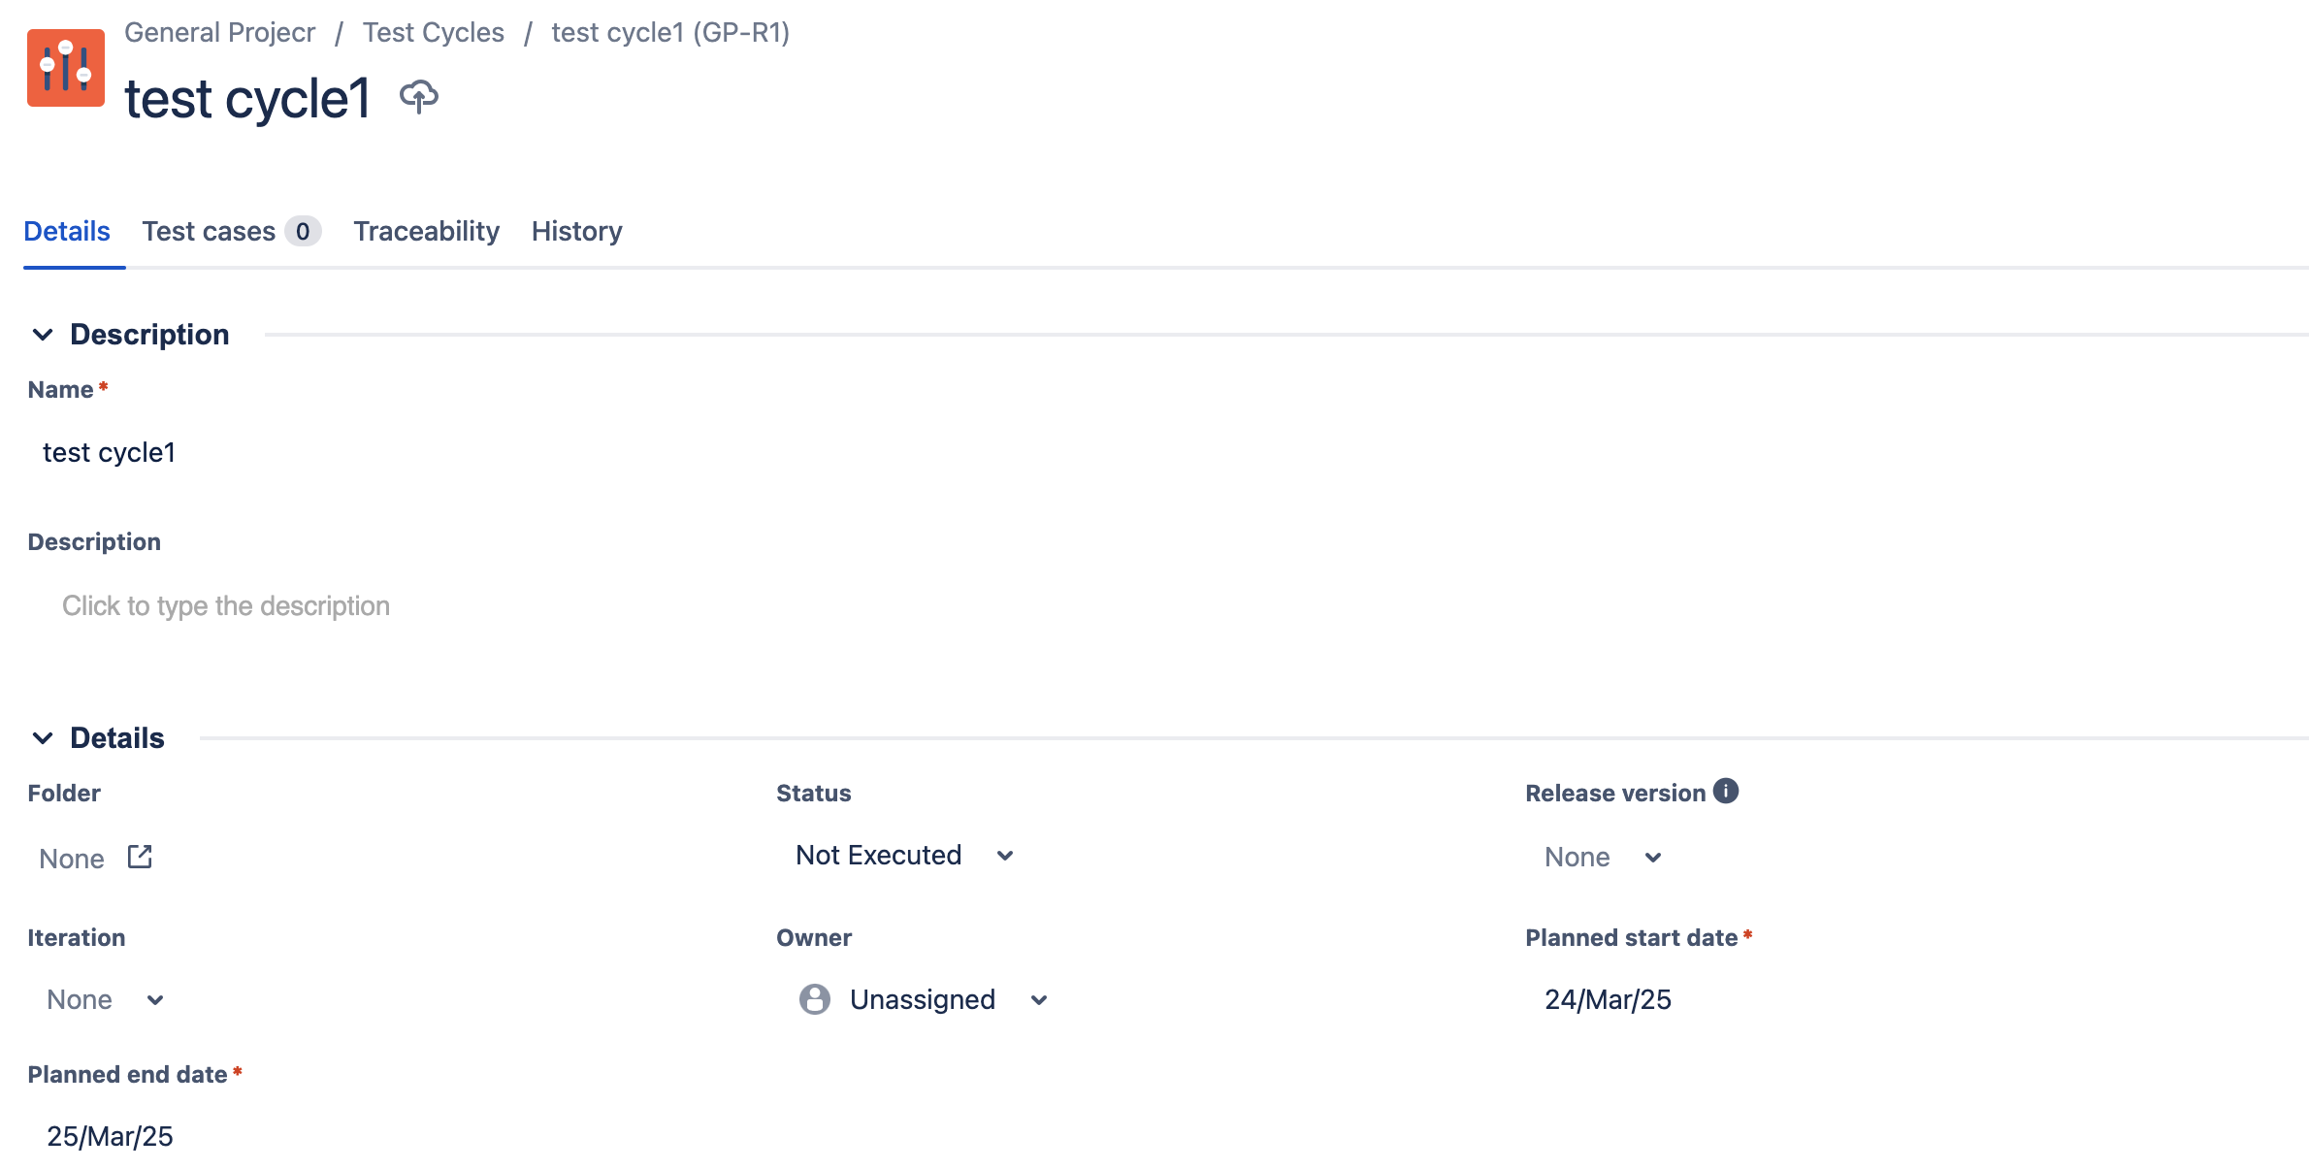The image size is (2309, 1170).
Task: Click the Planned end date 25/Mar/25
Action: pyautogui.click(x=110, y=1135)
